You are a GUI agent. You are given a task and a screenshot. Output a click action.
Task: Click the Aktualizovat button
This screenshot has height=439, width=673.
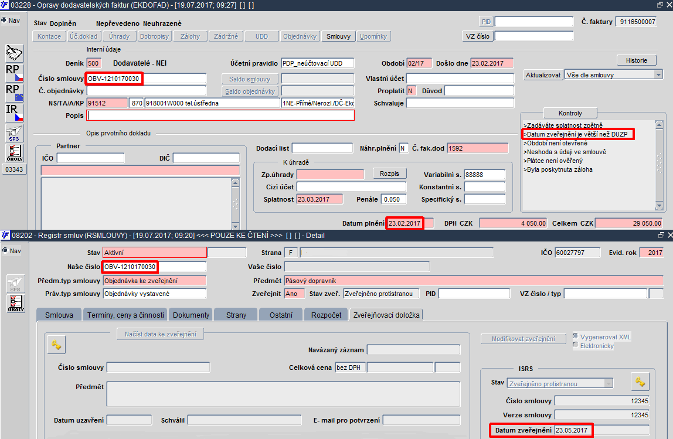click(x=543, y=75)
